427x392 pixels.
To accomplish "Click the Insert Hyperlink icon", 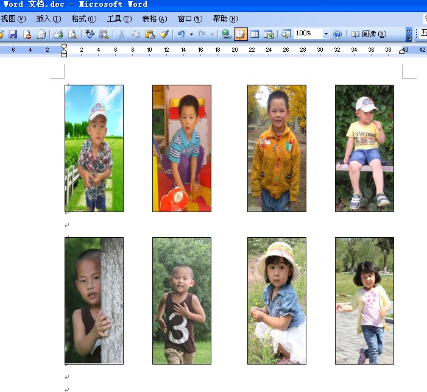I will pyautogui.click(x=226, y=34).
